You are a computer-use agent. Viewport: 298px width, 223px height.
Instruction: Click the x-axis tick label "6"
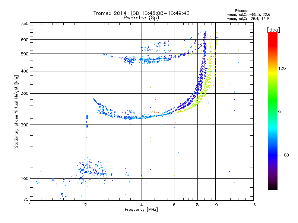coord(174,205)
